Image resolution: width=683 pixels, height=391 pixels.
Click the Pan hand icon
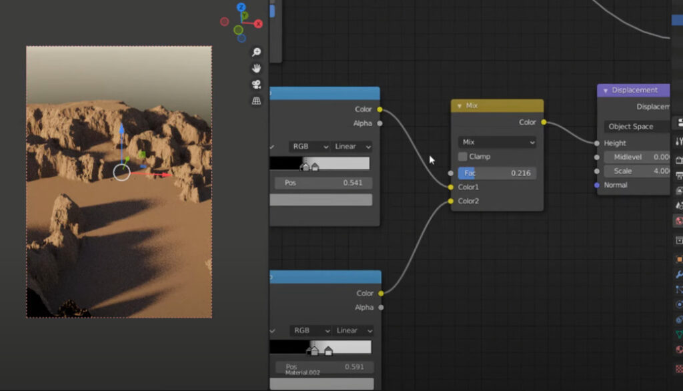click(x=255, y=69)
